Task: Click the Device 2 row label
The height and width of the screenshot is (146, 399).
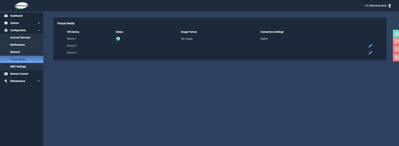Action: point(71,46)
